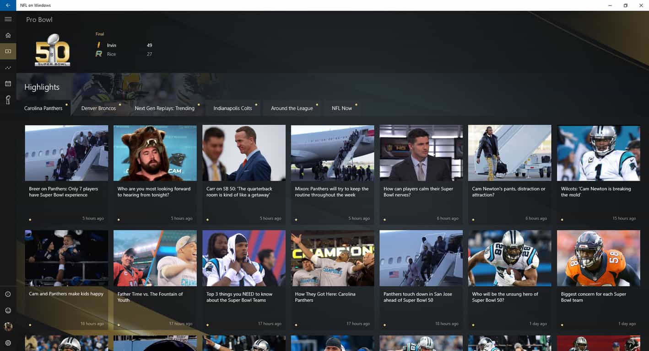Open bear-hat fan video thumbnail
This screenshot has height=351, width=649.
[x=155, y=153]
